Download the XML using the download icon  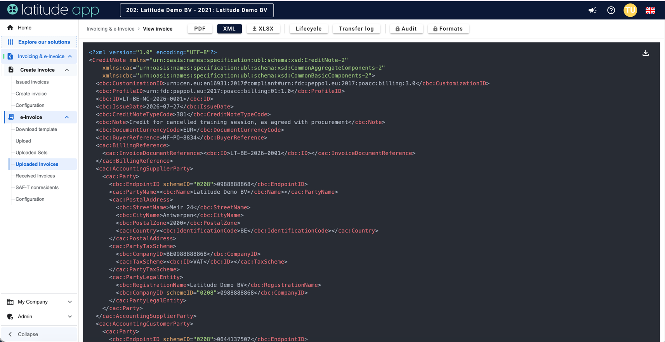(646, 53)
